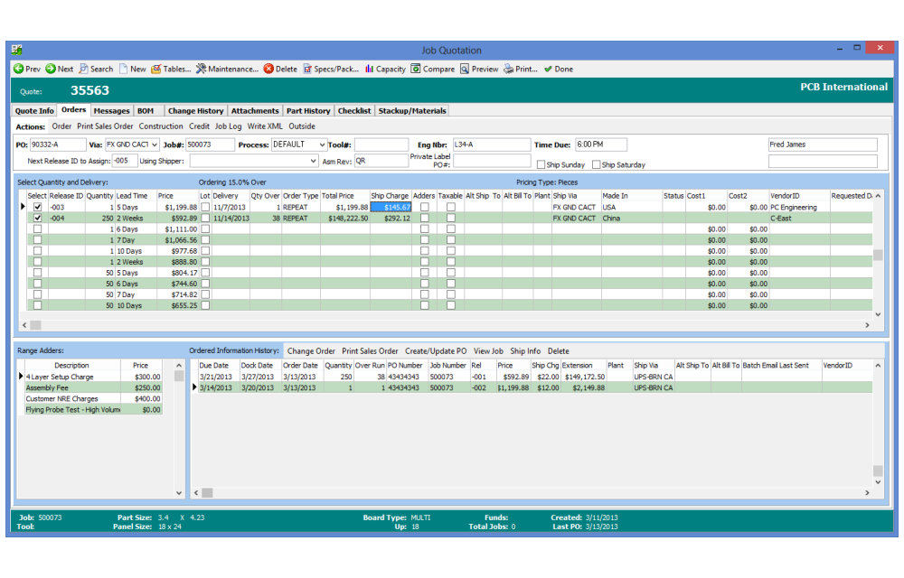Click the Credit action
This screenshot has width=904, height=578.
[x=199, y=126]
